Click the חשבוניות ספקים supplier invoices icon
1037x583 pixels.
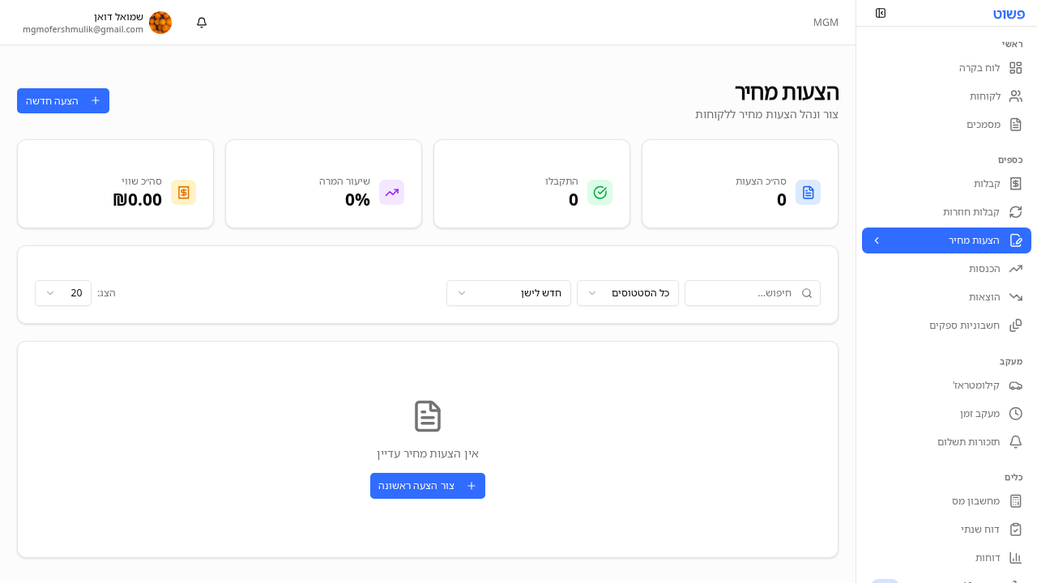click(x=1015, y=325)
